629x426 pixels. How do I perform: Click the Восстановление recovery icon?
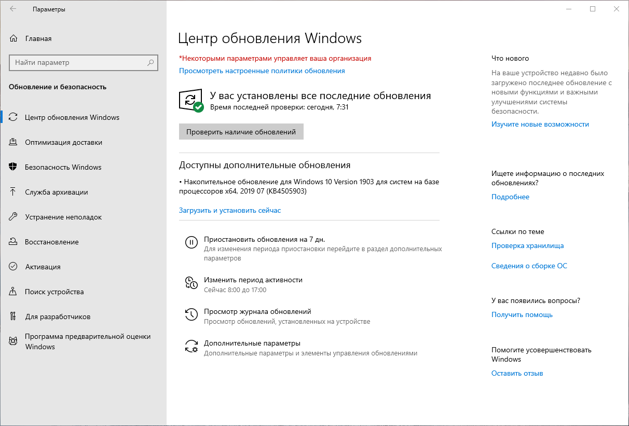point(14,241)
